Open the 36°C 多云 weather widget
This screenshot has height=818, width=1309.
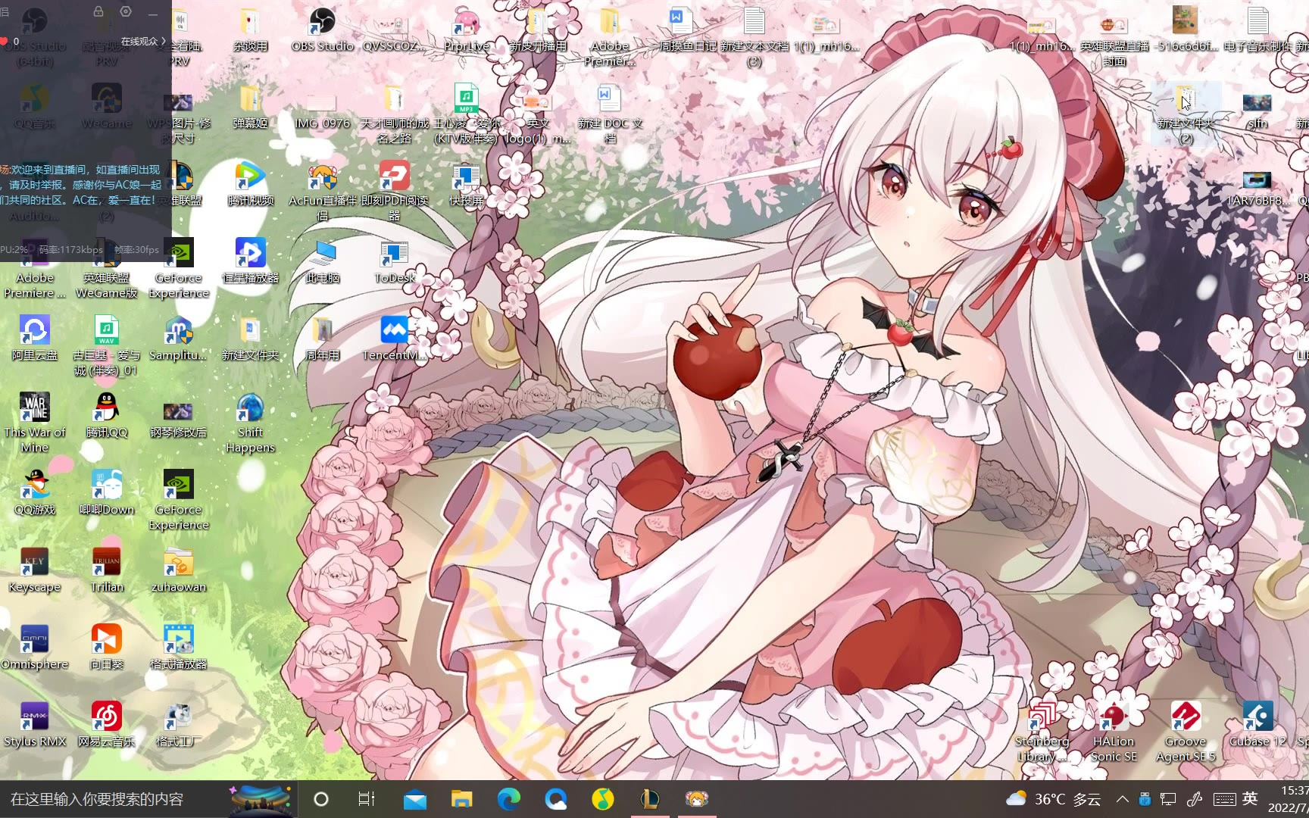(x=1053, y=799)
